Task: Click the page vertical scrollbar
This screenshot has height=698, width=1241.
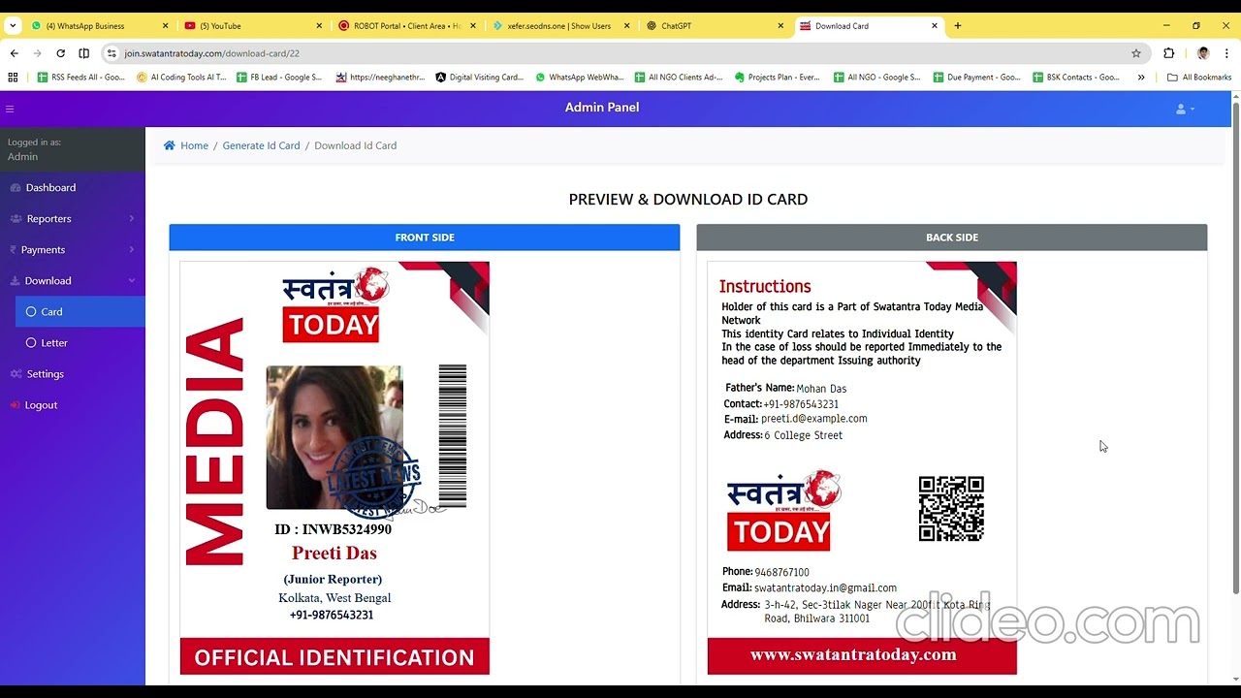Action: (x=1235, y=349)
